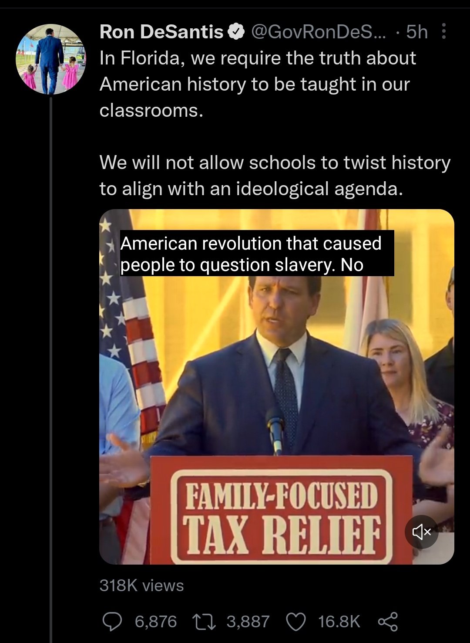View the 318K views analytics

click(141, 585)
